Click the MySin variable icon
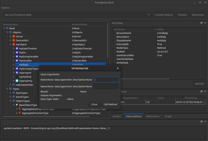Screen dimensions: 208x141 [17, 52]
